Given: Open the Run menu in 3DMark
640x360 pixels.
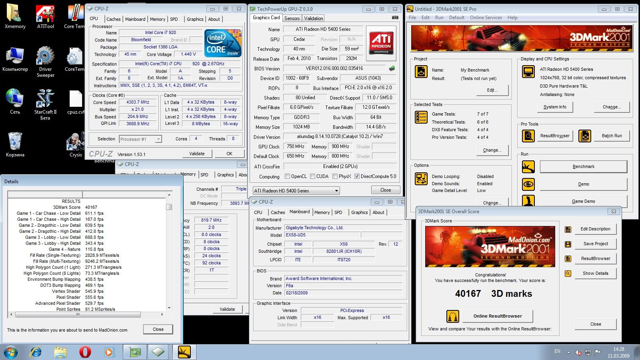Looking at the screenshot, I should point(439,18).
